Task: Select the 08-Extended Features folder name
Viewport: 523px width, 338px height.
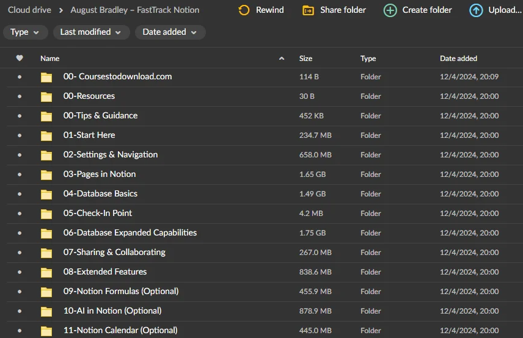Action: point(105,271)
